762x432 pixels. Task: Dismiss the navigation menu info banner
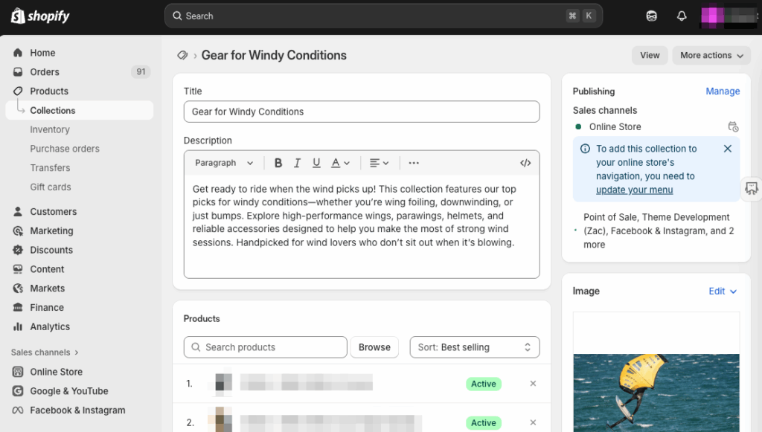pyautogui.click(x=728, y=149)
